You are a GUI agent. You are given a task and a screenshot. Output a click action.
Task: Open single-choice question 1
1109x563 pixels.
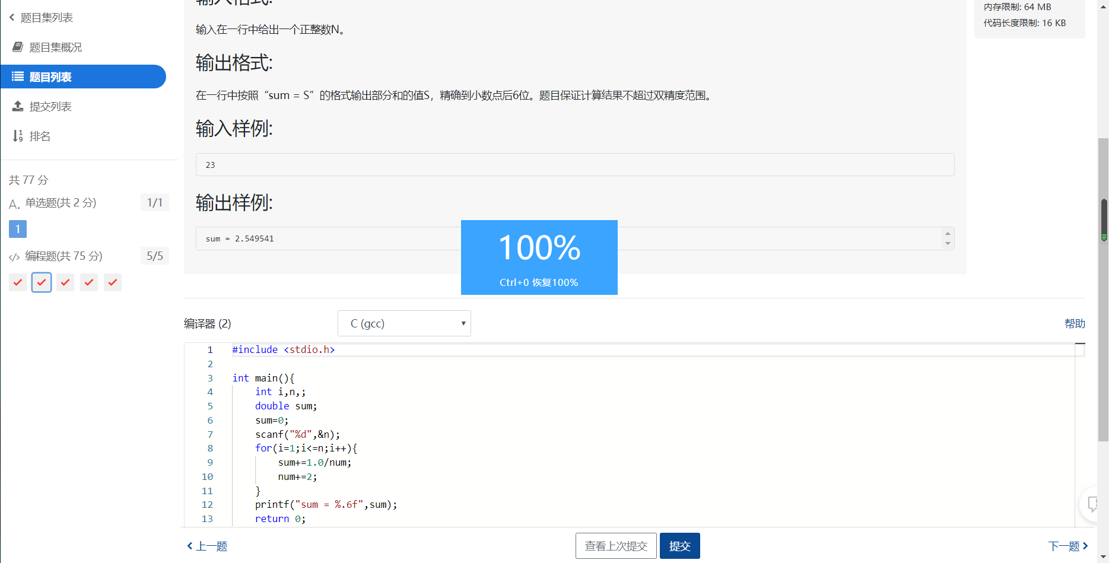(x=18, y=229)
